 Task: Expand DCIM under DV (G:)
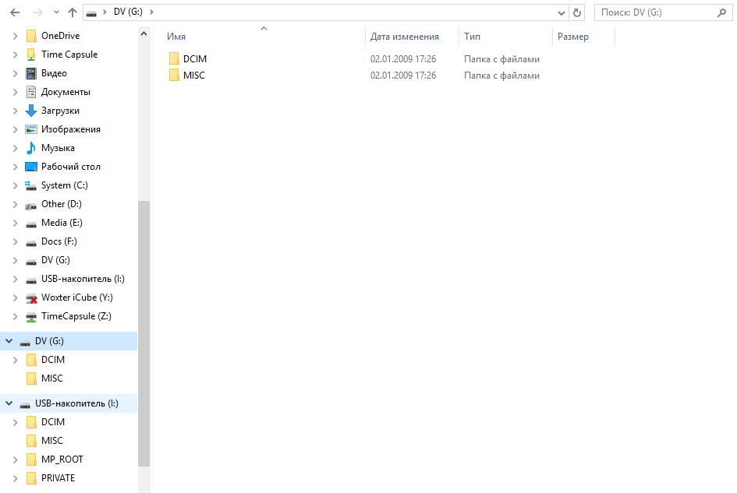(x=15, y=360)
